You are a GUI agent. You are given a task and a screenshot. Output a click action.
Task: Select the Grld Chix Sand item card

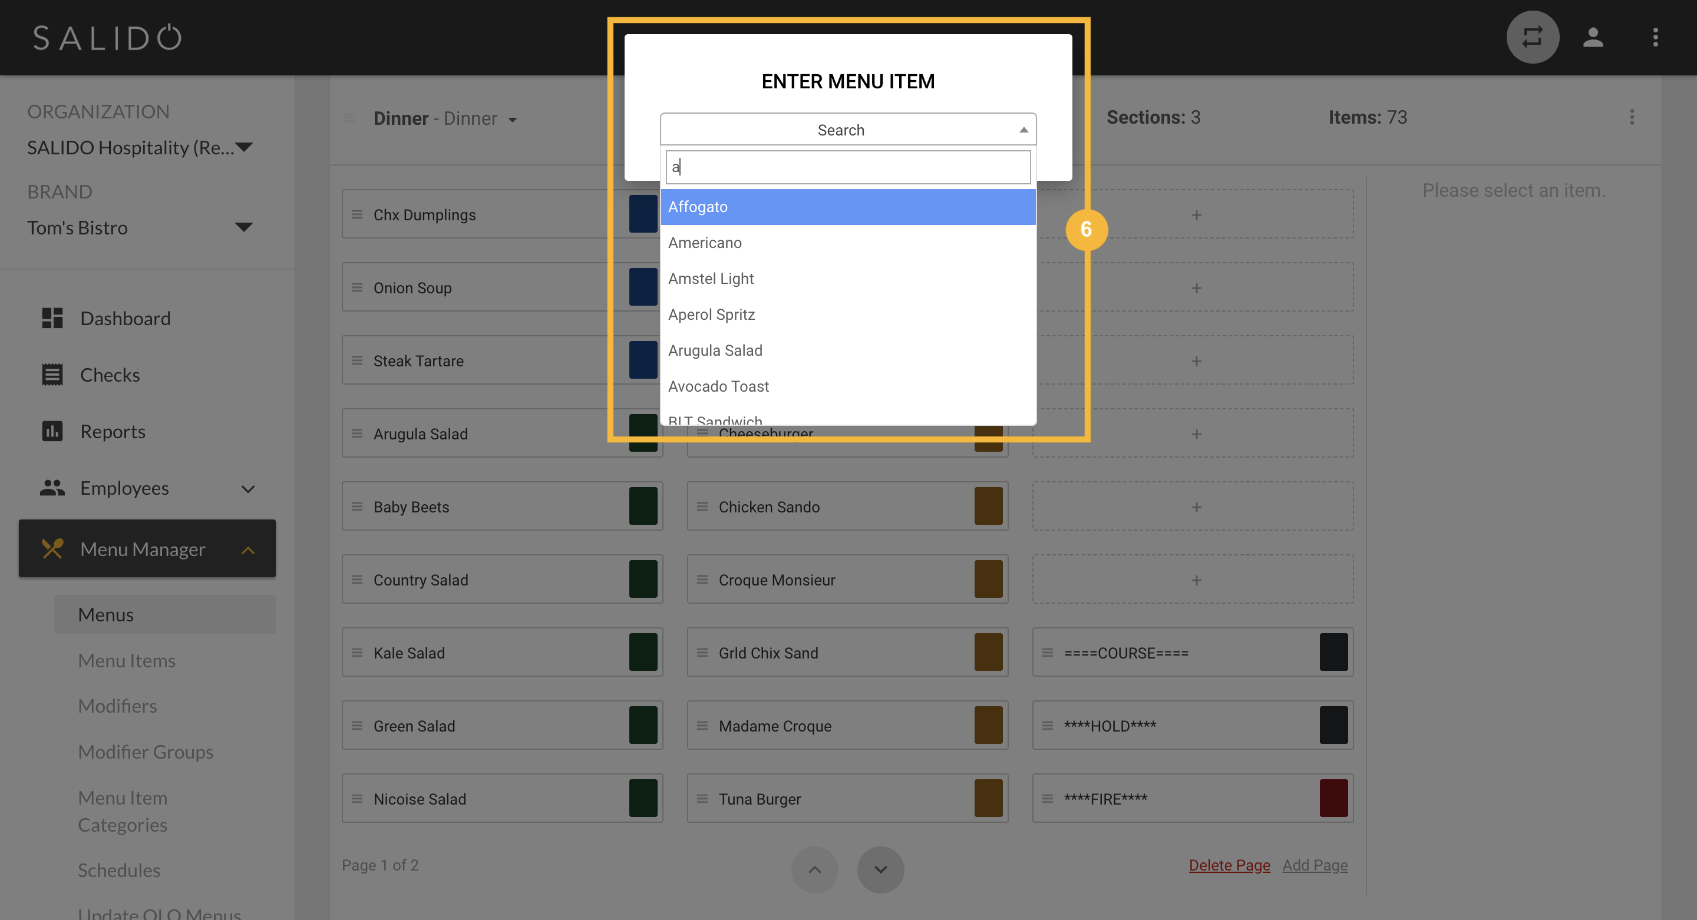tap(847, 653)
